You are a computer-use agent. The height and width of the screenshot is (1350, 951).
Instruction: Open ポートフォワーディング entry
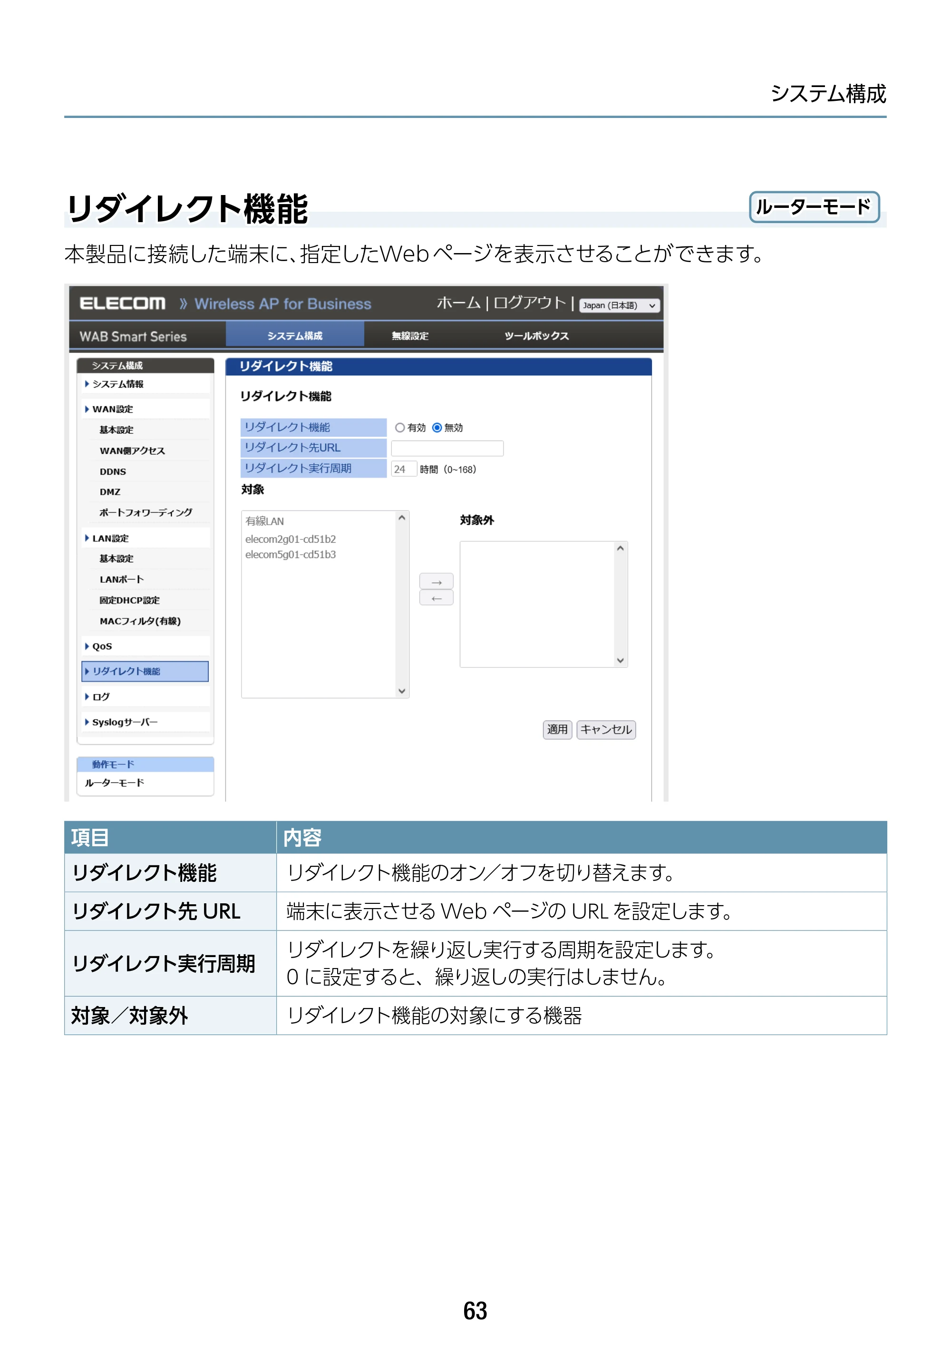(x=146, y=512)
